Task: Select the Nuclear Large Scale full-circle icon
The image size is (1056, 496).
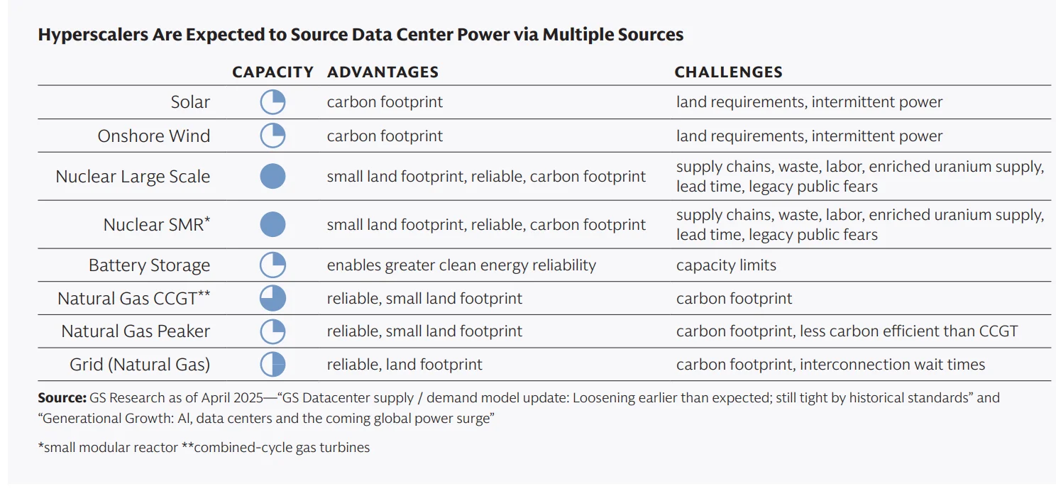Action: [x=273, y=176]
